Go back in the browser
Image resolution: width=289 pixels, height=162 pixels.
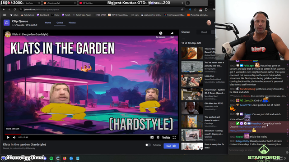pos(4,9)
